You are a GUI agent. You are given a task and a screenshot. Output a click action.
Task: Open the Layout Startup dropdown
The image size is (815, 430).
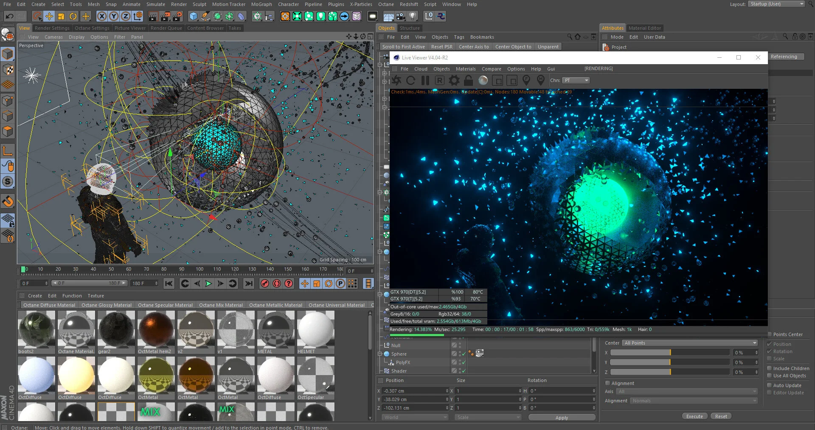point(776,4)
